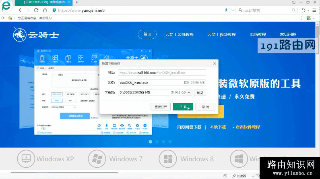Click the 直接打开 button
Image resolution: width=320 pixels, height=179 pixels.
tap(161, 107)
